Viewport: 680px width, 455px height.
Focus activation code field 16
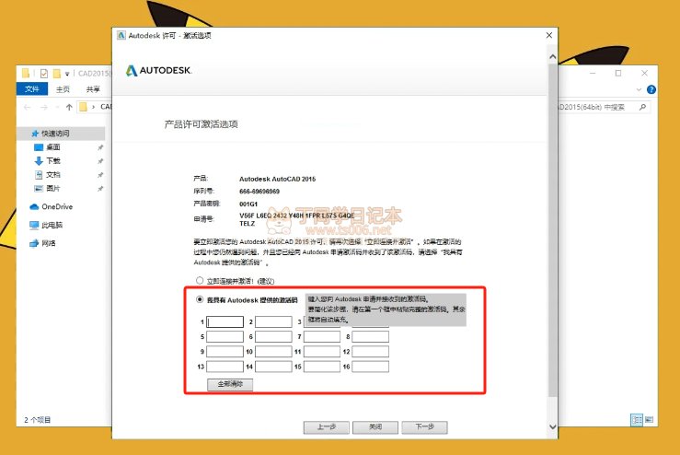coord(370,367)
